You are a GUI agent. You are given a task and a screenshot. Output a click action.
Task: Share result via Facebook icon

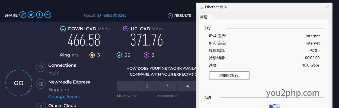coord(39,15)
